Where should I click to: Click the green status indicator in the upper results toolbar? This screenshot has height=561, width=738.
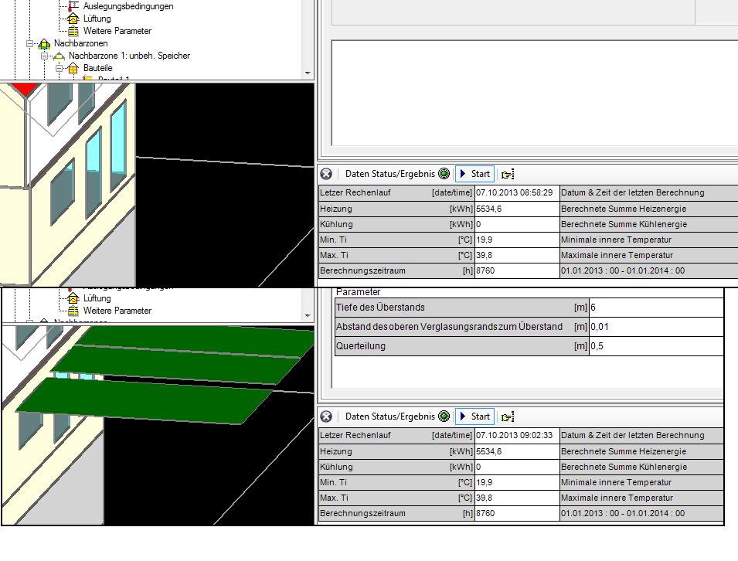click(x=444, y=174)
